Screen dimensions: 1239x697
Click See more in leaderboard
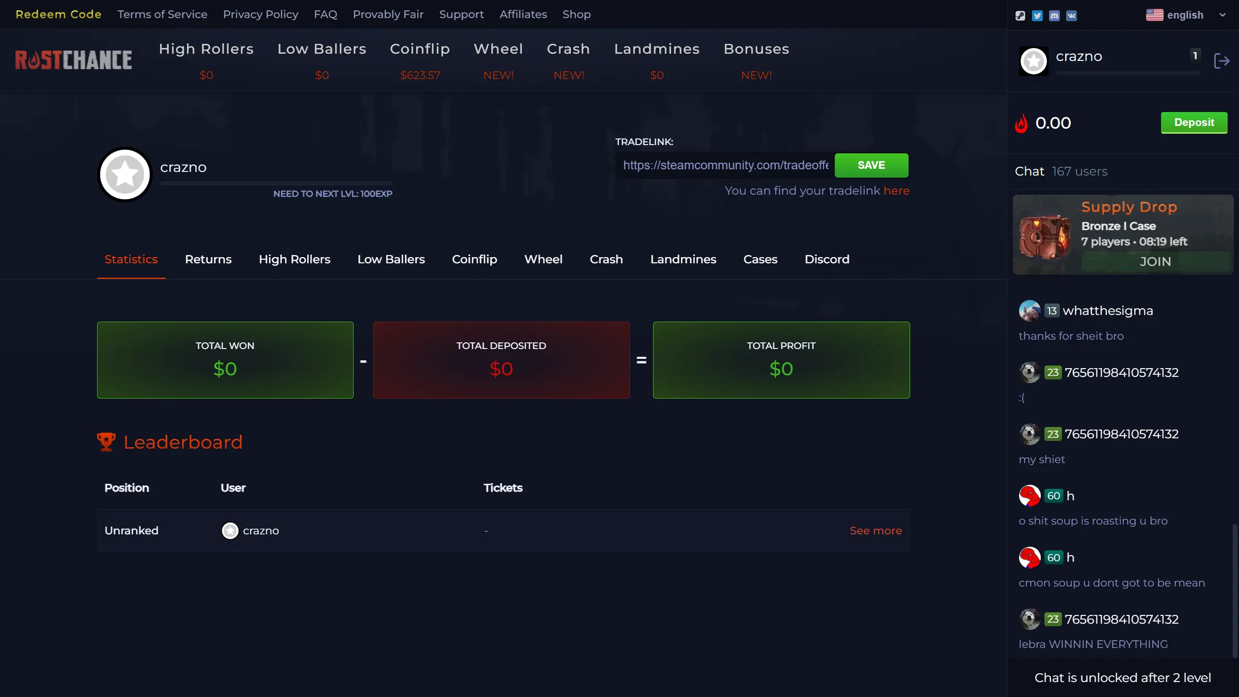[x=876, y=531]
